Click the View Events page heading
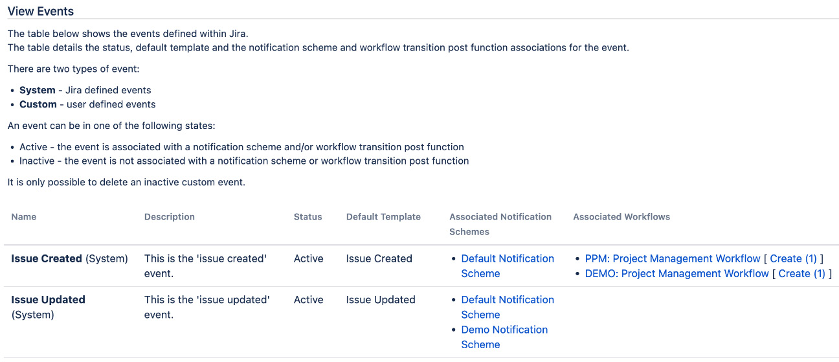The height and width of the screenshot is (362, 839). click(x=41, y=11)
